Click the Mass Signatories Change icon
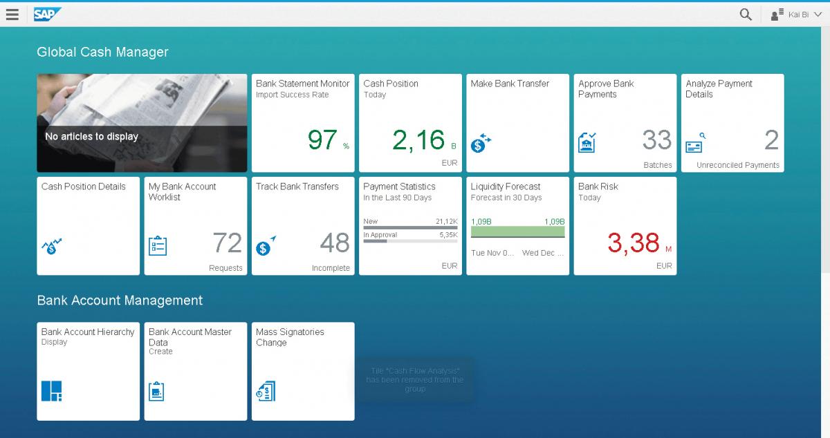 [x=266, y=391]
